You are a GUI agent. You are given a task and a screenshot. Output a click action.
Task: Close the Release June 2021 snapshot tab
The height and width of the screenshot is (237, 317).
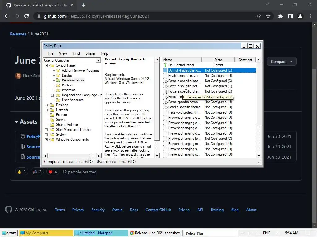point(72,5)
